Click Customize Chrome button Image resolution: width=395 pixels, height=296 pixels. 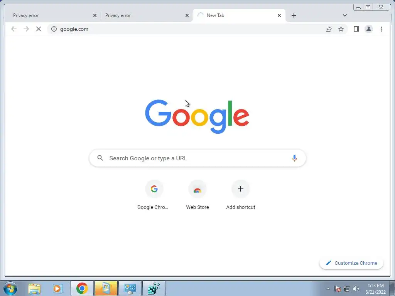point(351,263)
